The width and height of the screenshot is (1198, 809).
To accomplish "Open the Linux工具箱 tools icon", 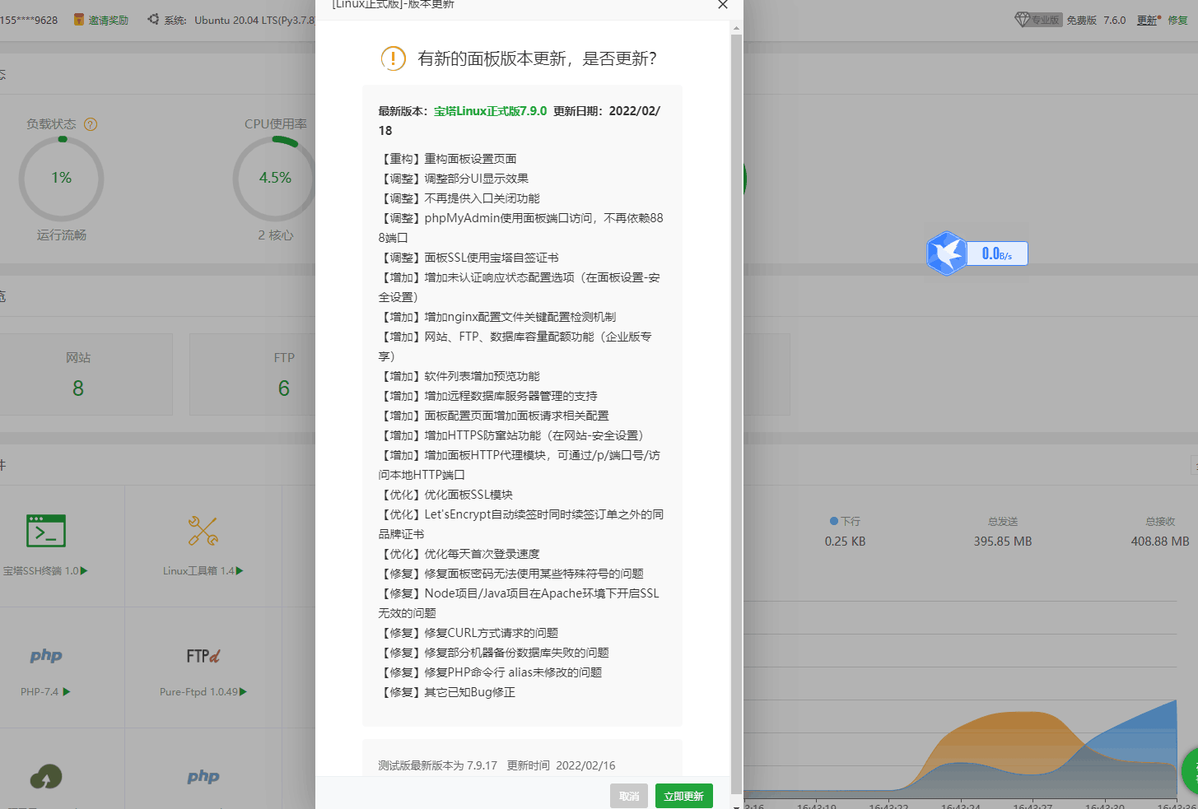I will pos(203,531).
